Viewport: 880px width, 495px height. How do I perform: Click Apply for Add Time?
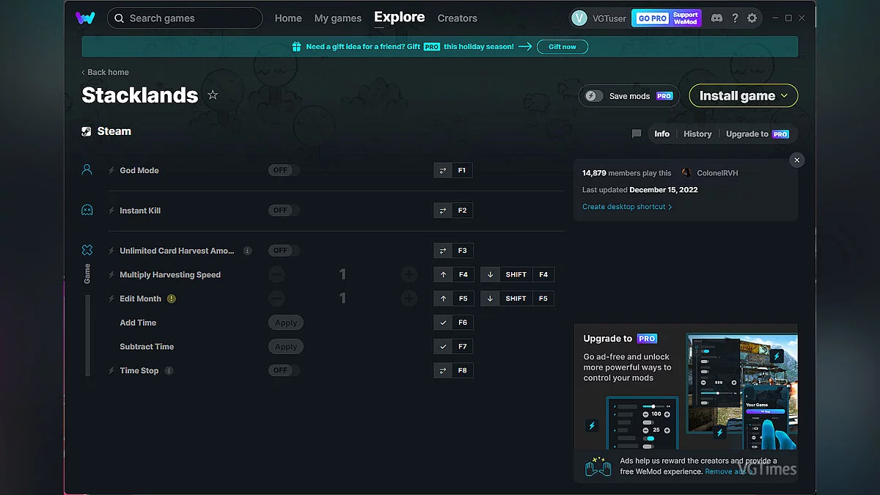[286, 323]
